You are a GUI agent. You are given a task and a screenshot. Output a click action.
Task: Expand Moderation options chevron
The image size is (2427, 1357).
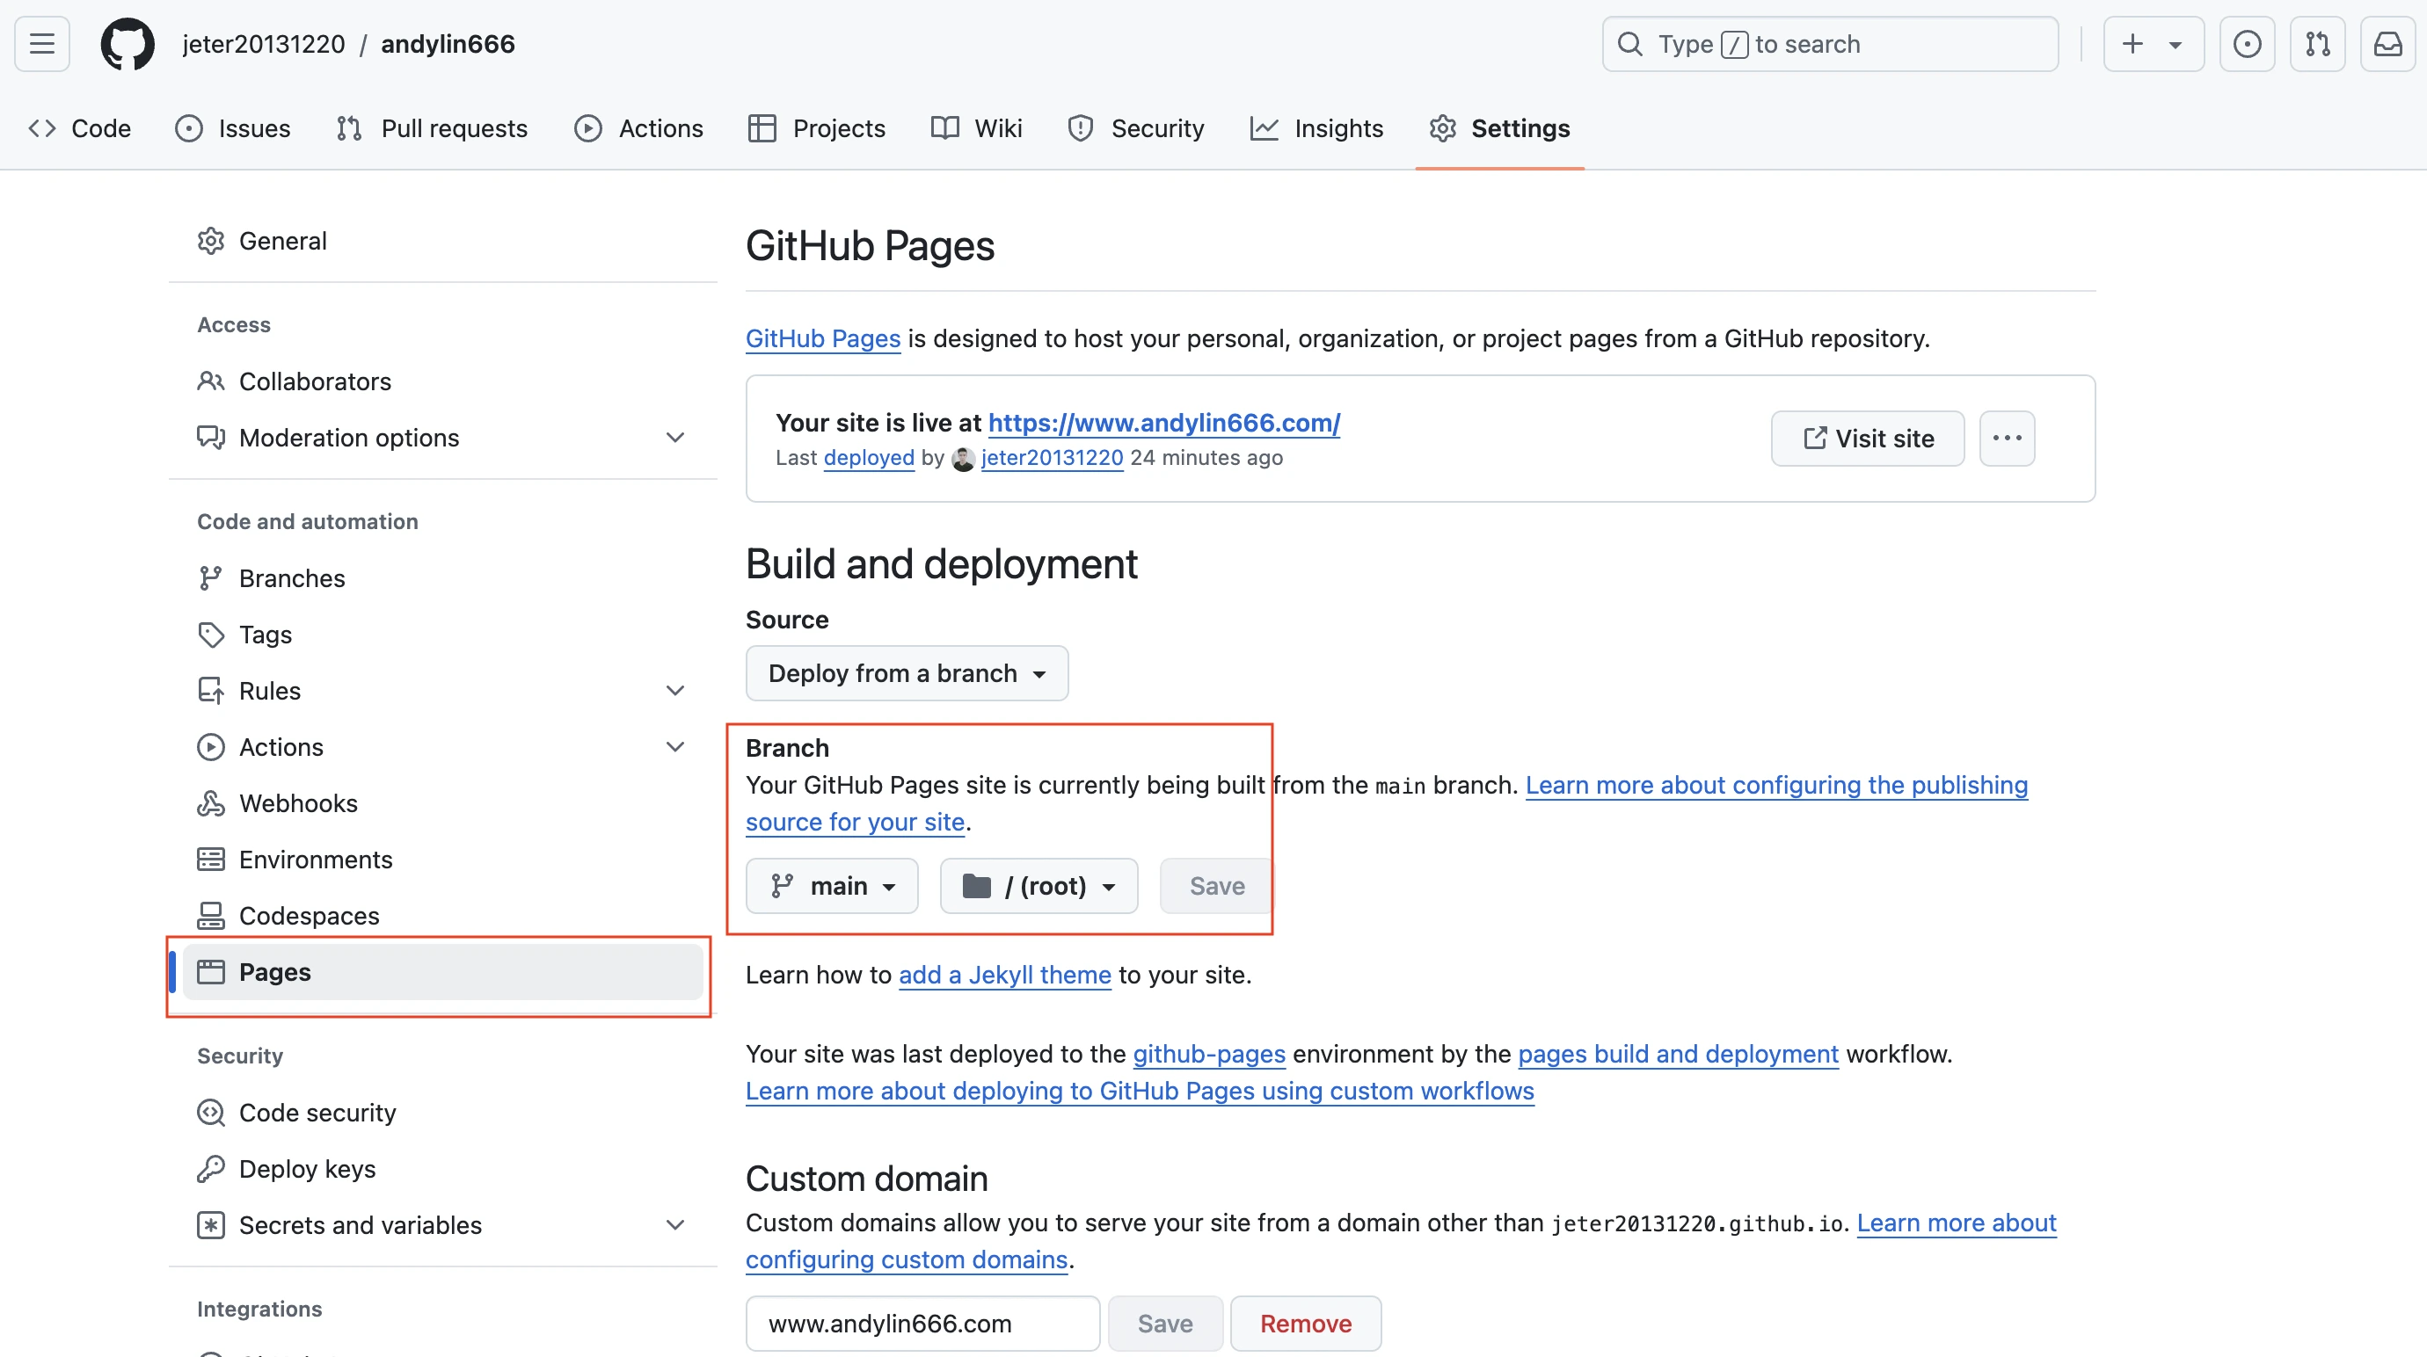coord(675,438)
